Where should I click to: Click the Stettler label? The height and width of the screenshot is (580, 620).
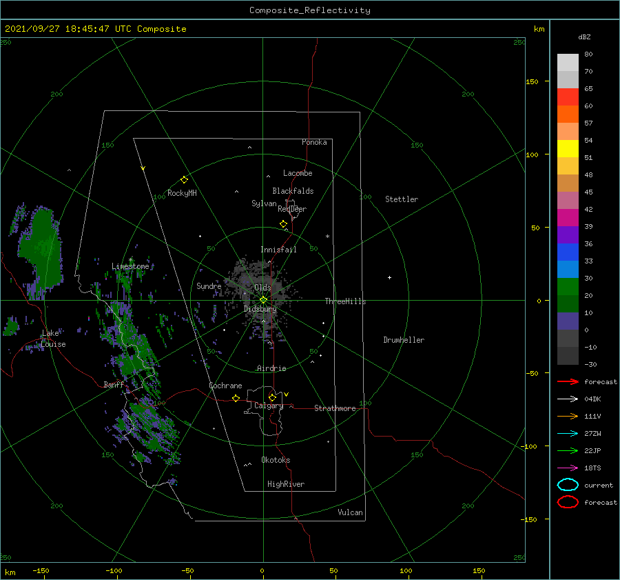tap(402, 199)
